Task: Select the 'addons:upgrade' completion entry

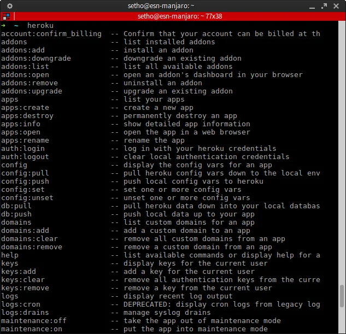Action: pos(32,91)
